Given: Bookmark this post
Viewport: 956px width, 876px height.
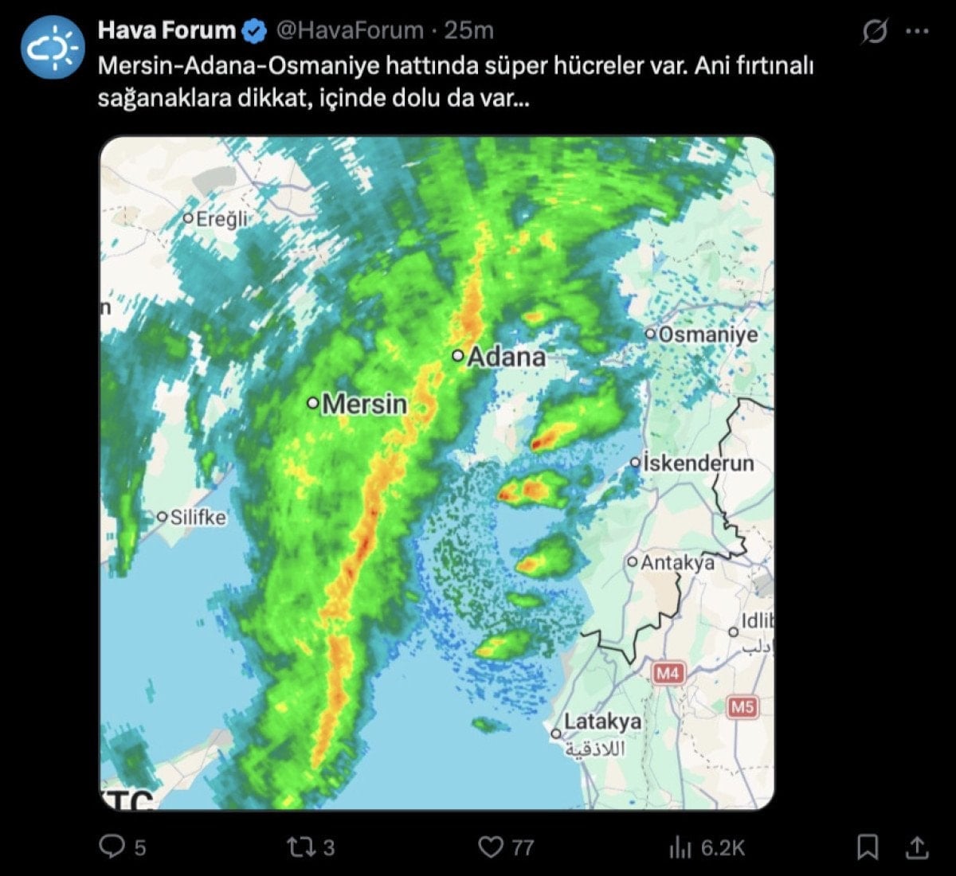Looking at the screenshot, I should point(868,847).
